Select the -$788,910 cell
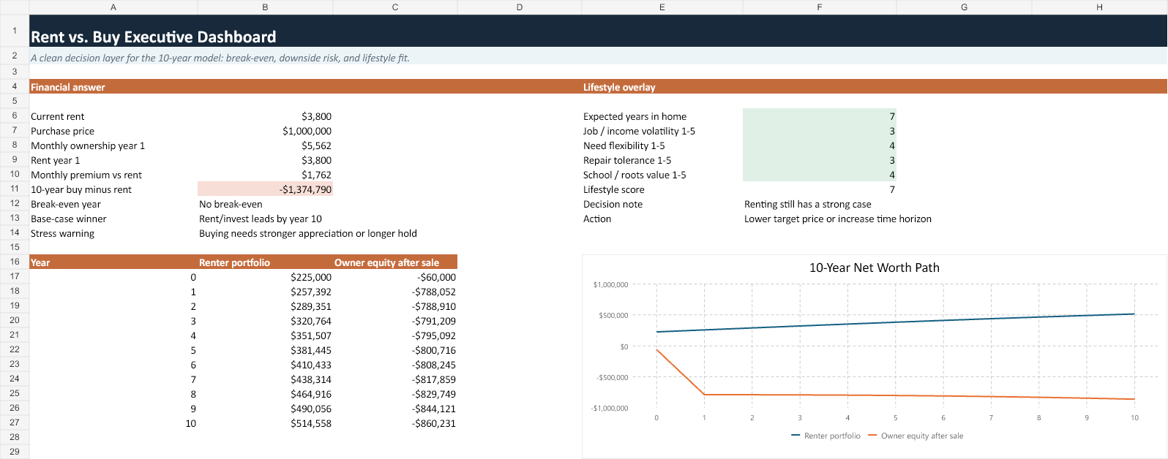Image resolution: width=1168 pixels, height=459 pixels. [x=395, y=306]
